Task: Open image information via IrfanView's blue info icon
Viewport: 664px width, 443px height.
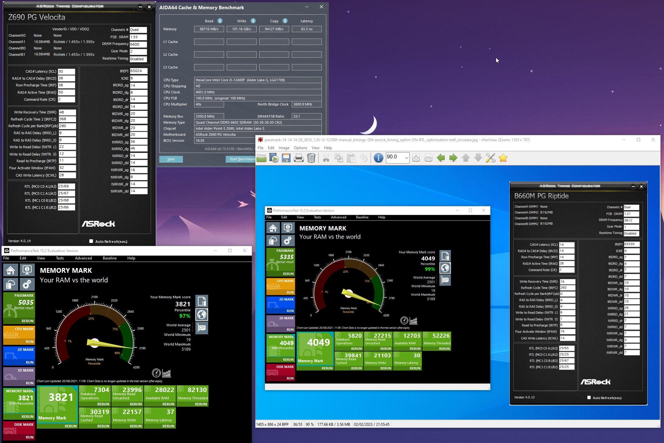Action: point(378,158)
